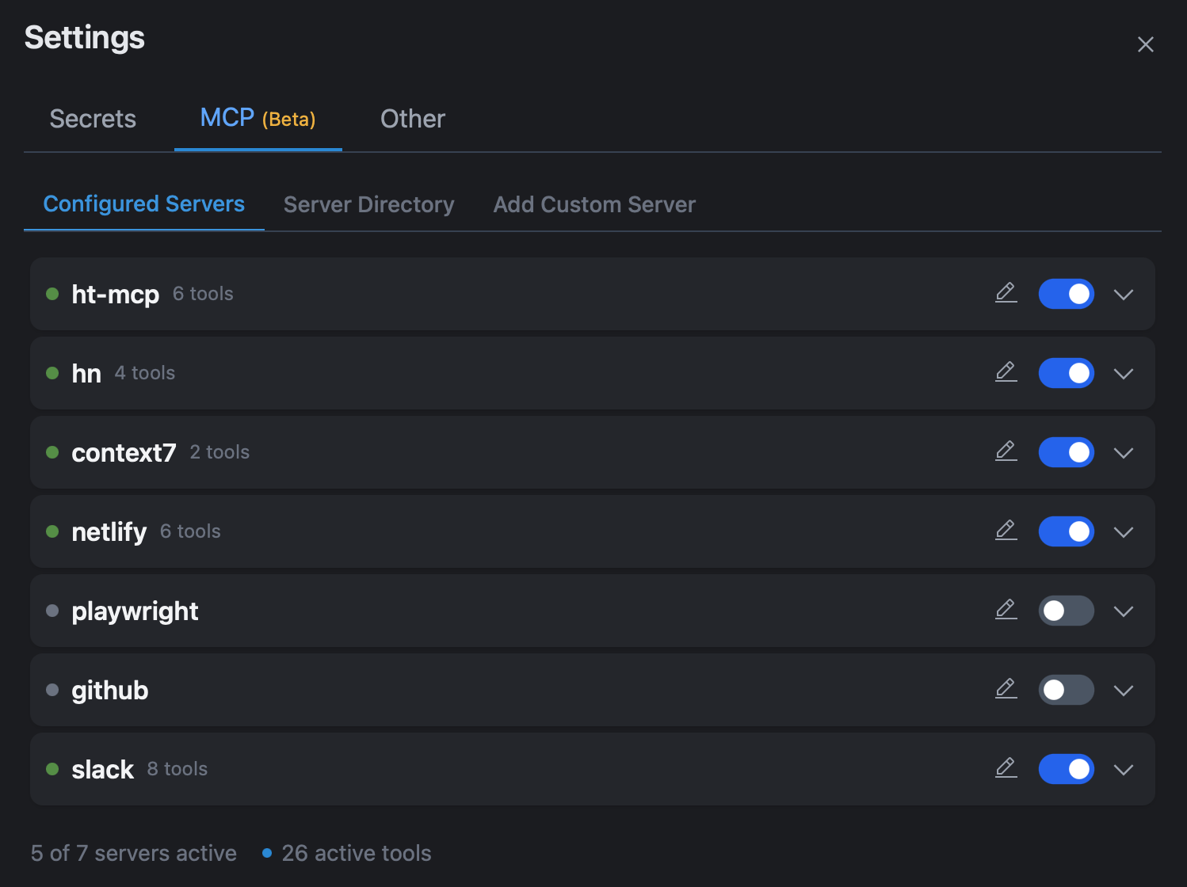Viewport: 1187px width, 887px height.
Task: Click the '8 tools' label beside slack
Action: click(177, 769)
